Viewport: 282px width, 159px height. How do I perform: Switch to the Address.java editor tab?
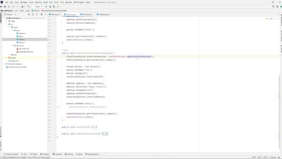(104, 14)
